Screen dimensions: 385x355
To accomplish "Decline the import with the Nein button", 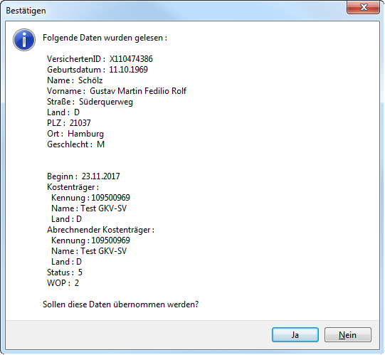I will (348, 334).
